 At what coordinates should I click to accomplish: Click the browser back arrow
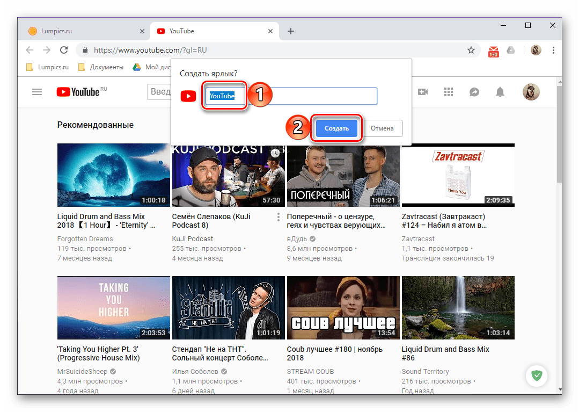(30, 50)
